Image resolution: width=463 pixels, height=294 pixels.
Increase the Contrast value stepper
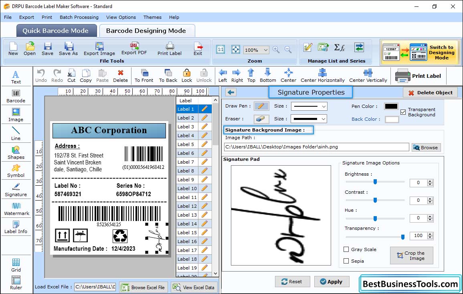[430, 199]
